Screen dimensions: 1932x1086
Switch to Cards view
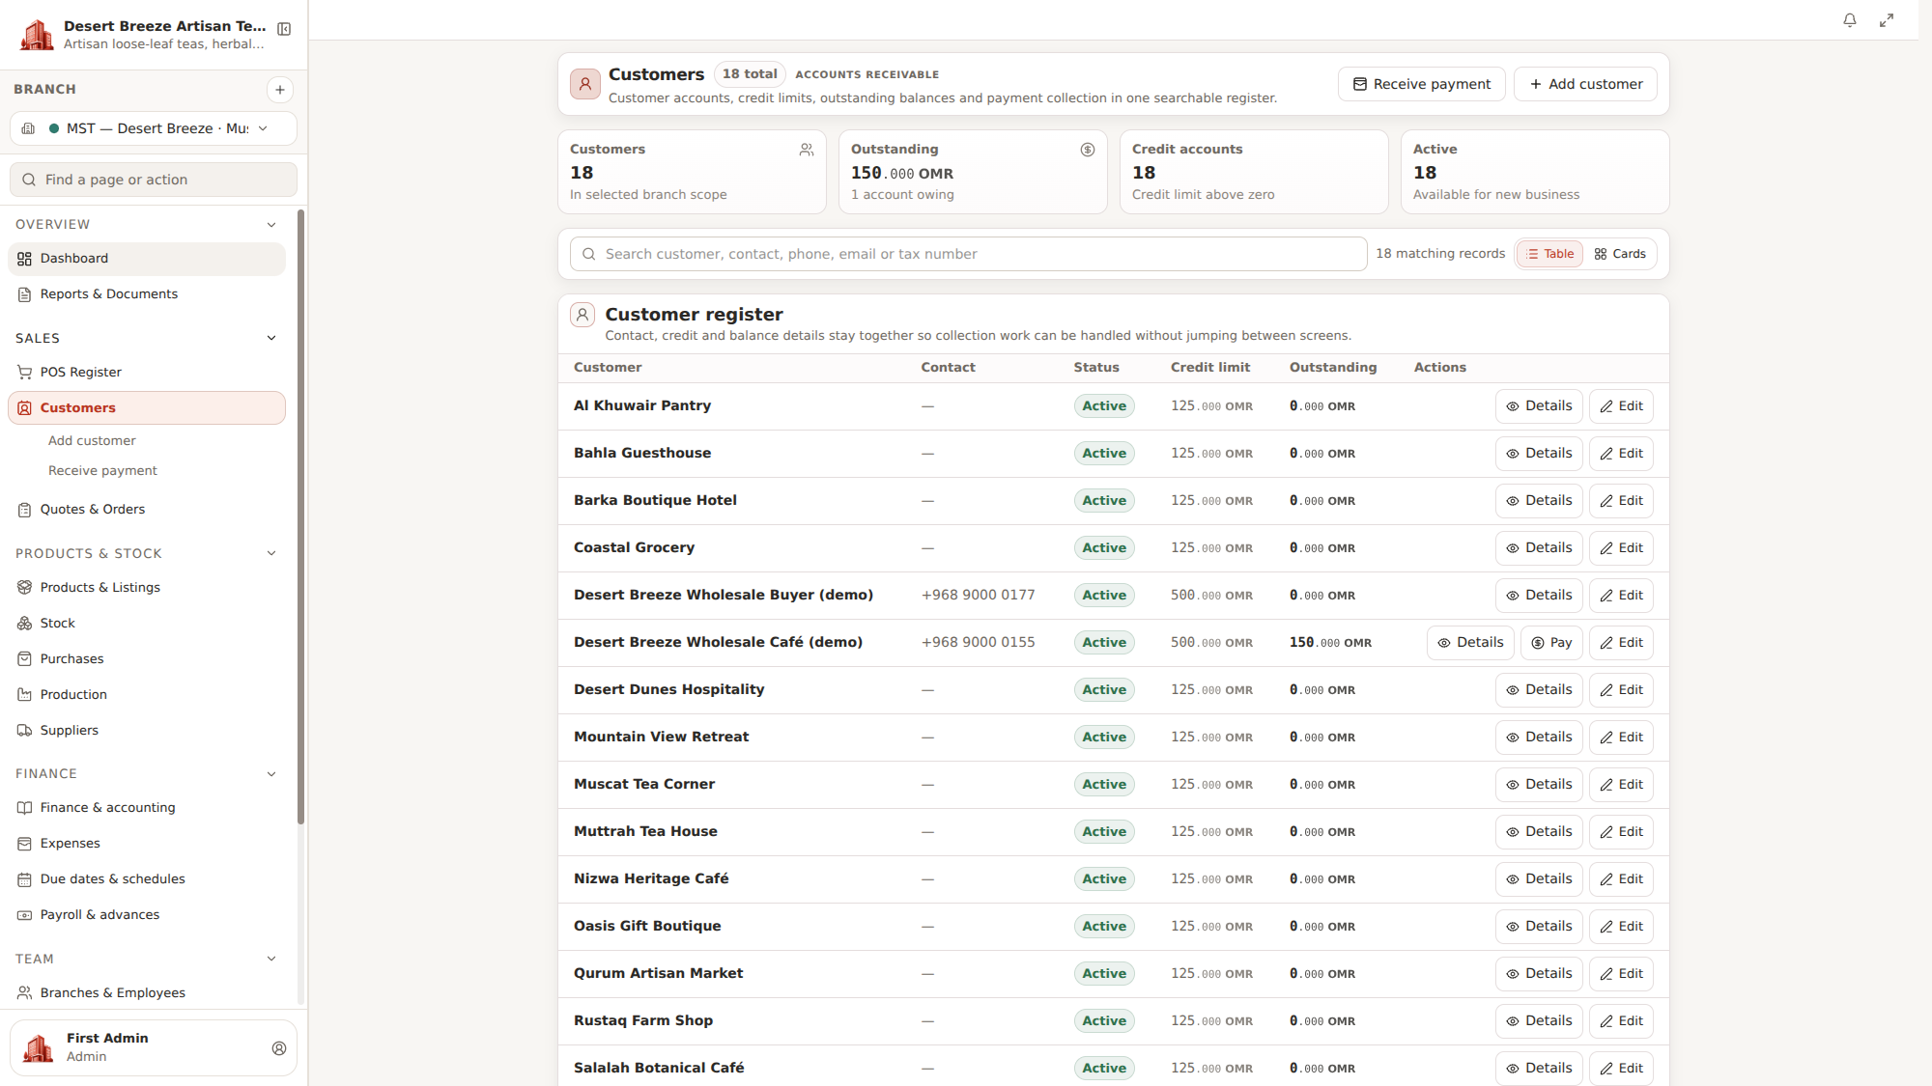pyautogui.click(x=1620, y=254)
